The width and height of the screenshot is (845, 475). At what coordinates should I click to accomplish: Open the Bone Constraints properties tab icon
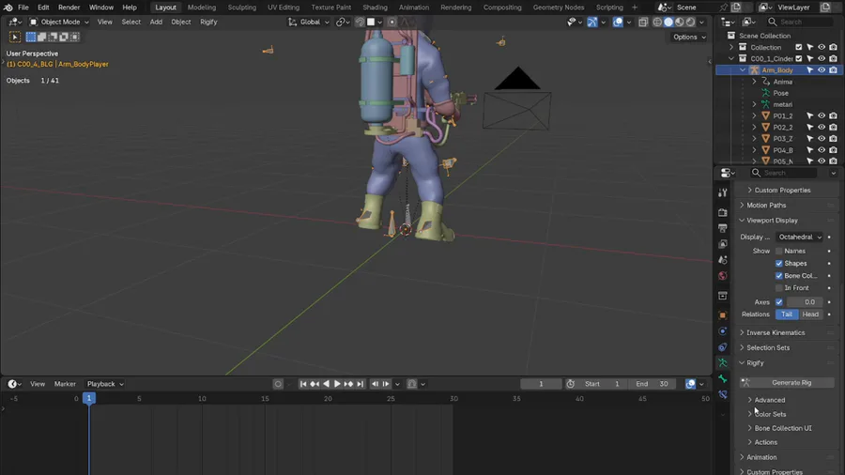(723, 395)
